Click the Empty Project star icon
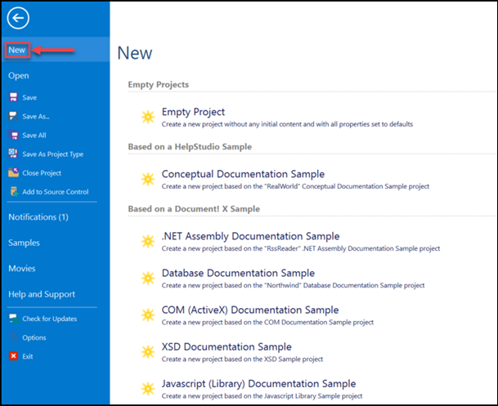 147,117
